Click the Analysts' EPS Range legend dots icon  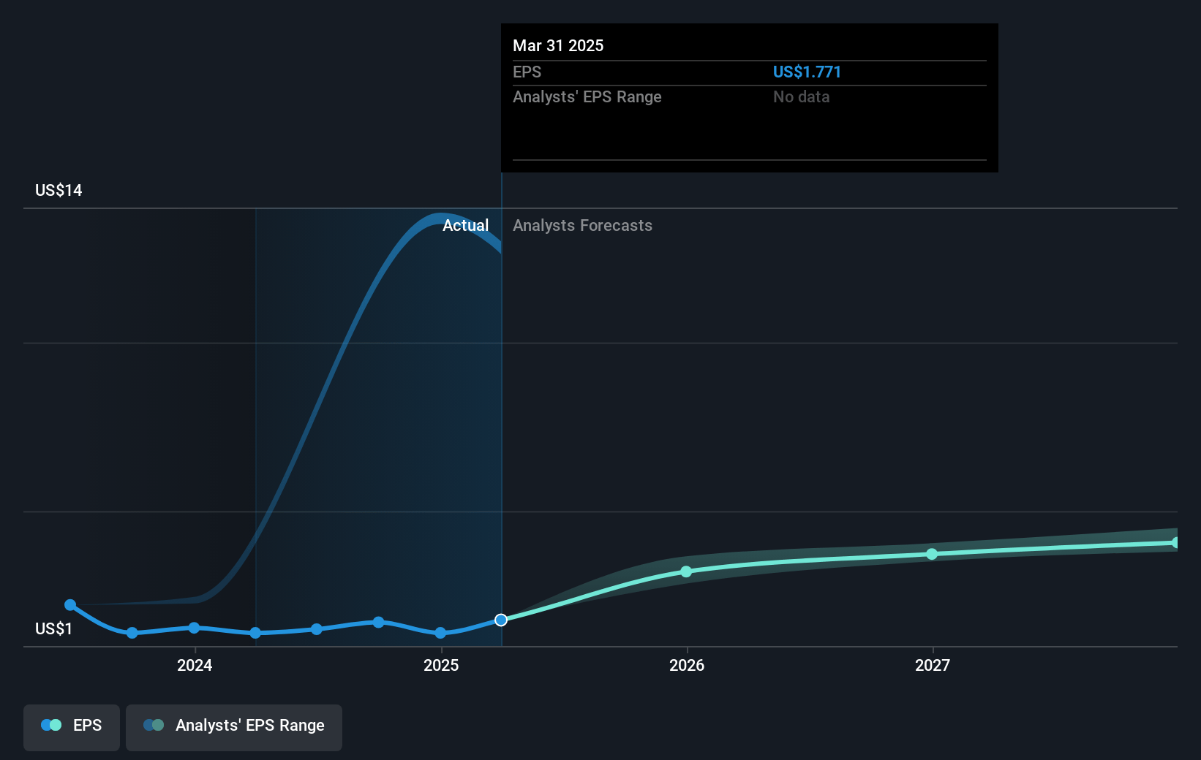click(154, 725)
